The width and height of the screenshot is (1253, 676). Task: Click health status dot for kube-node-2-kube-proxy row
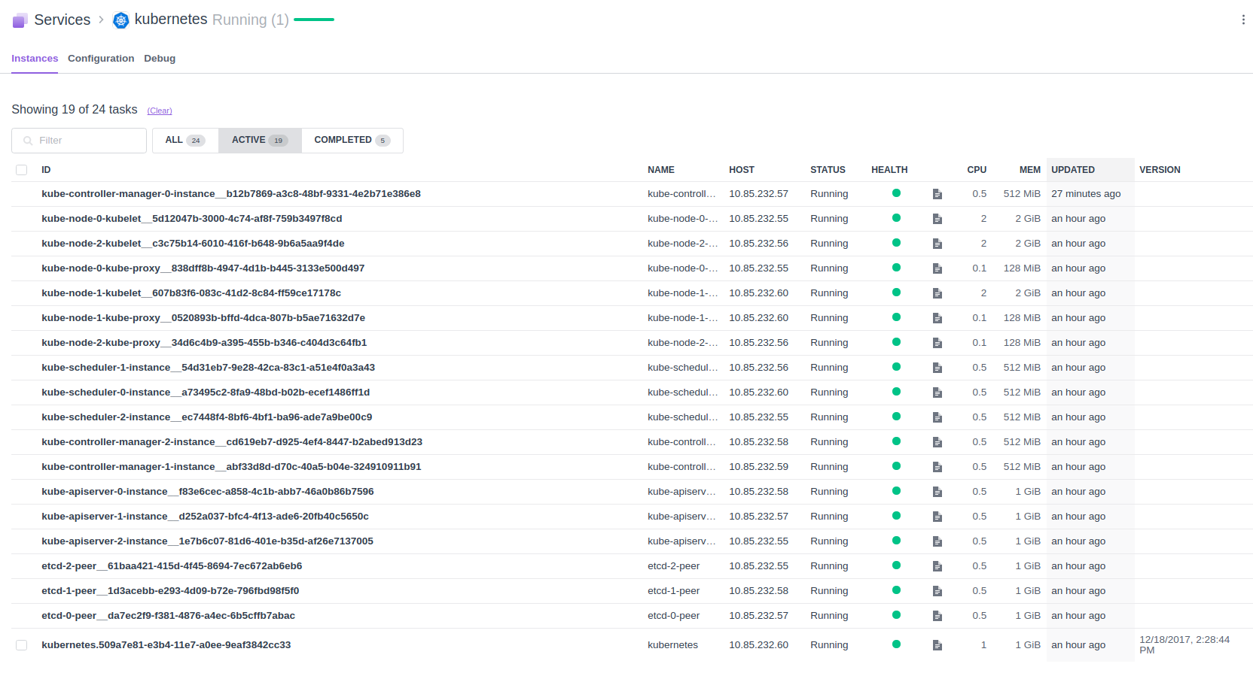[x=896, y=342]
